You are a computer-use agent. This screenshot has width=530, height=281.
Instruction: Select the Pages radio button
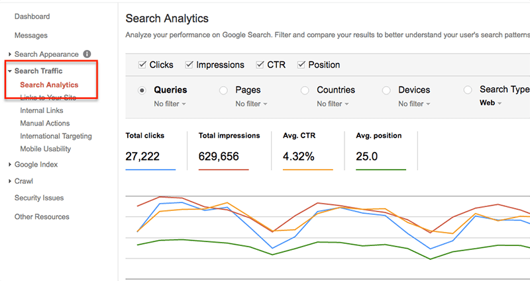tap(223, 90)
